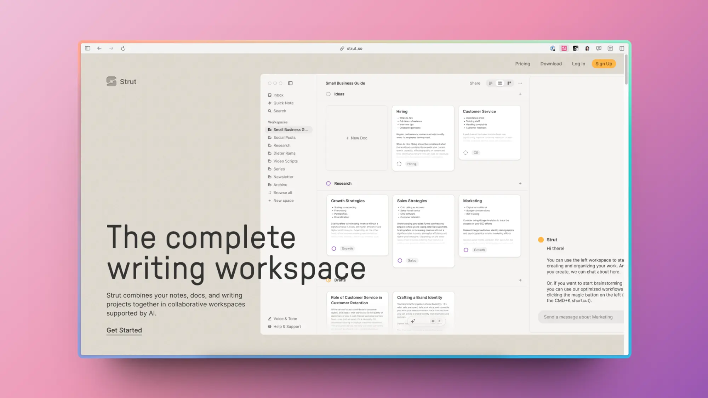This screenshot has height=398, width=708.
Task: Click the Sign Up button
Action: pos(604,64)
